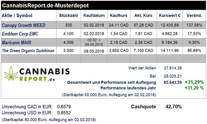Select the 137,58% change cell for Canopy
The height and width of the screenshot is (124, 207).
point(194,25)
